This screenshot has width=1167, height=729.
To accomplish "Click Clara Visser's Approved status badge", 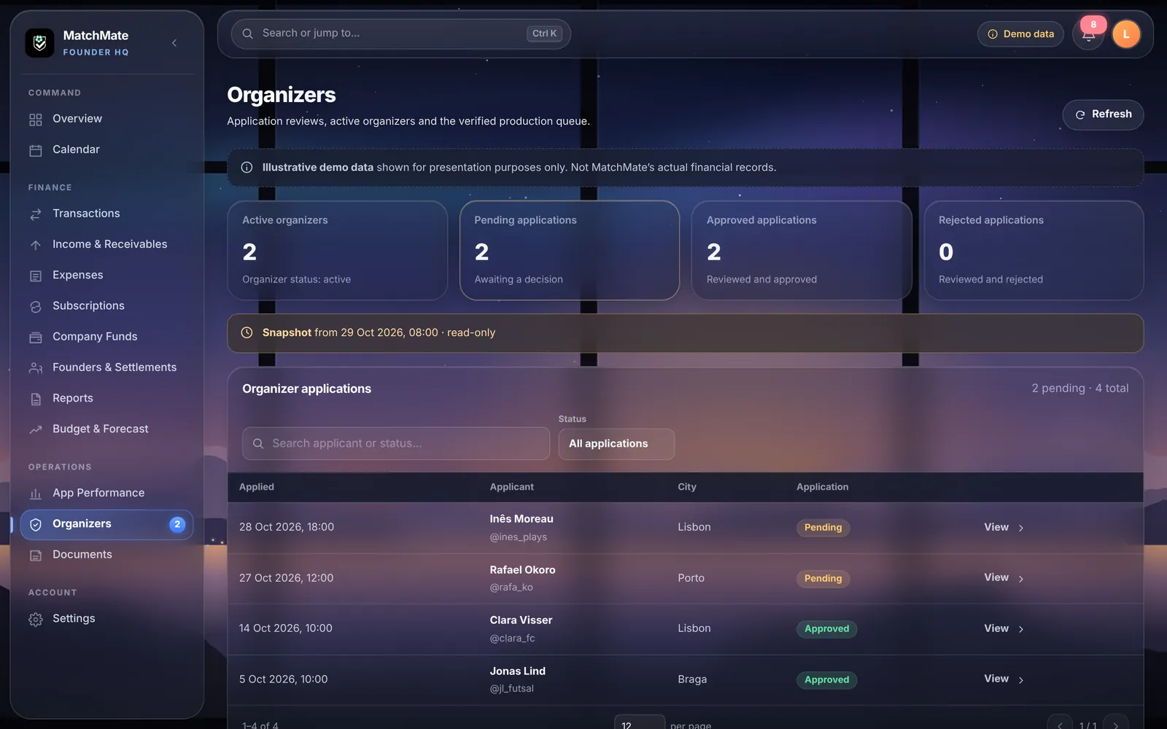I will (826, 629).
